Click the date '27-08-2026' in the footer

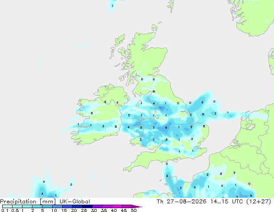(x=186, y=202)
